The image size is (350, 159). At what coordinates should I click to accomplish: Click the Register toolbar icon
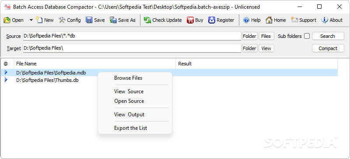[212, 20]
